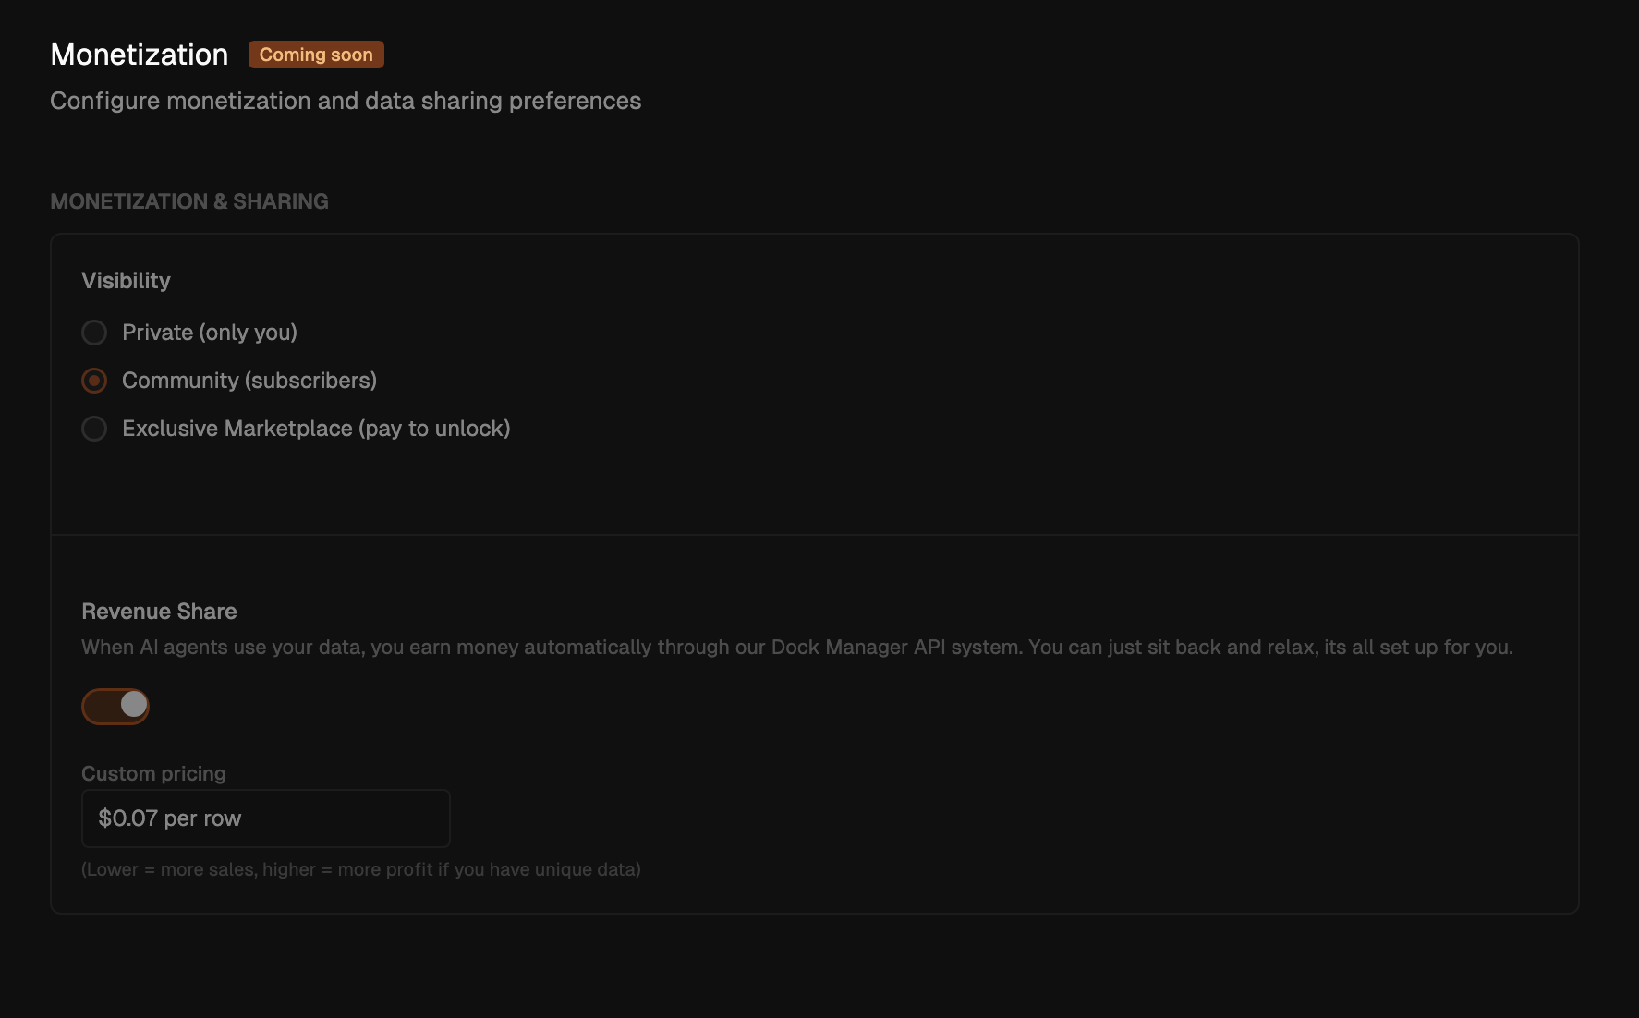This screenshot has width=1639, height=1018.
Task: Click the "Community (subscribers)" label text
Action: click(249, 381)
